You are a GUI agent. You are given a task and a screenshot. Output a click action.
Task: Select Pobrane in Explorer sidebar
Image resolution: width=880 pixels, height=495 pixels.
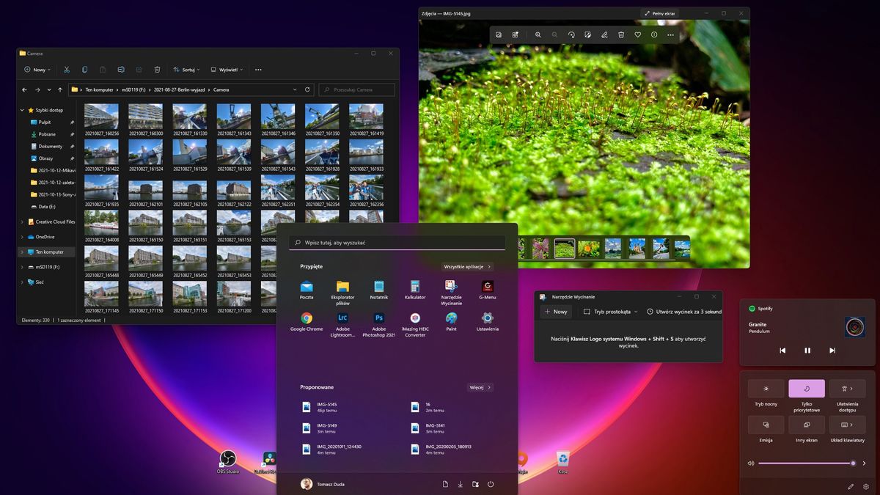click(47, 134)
